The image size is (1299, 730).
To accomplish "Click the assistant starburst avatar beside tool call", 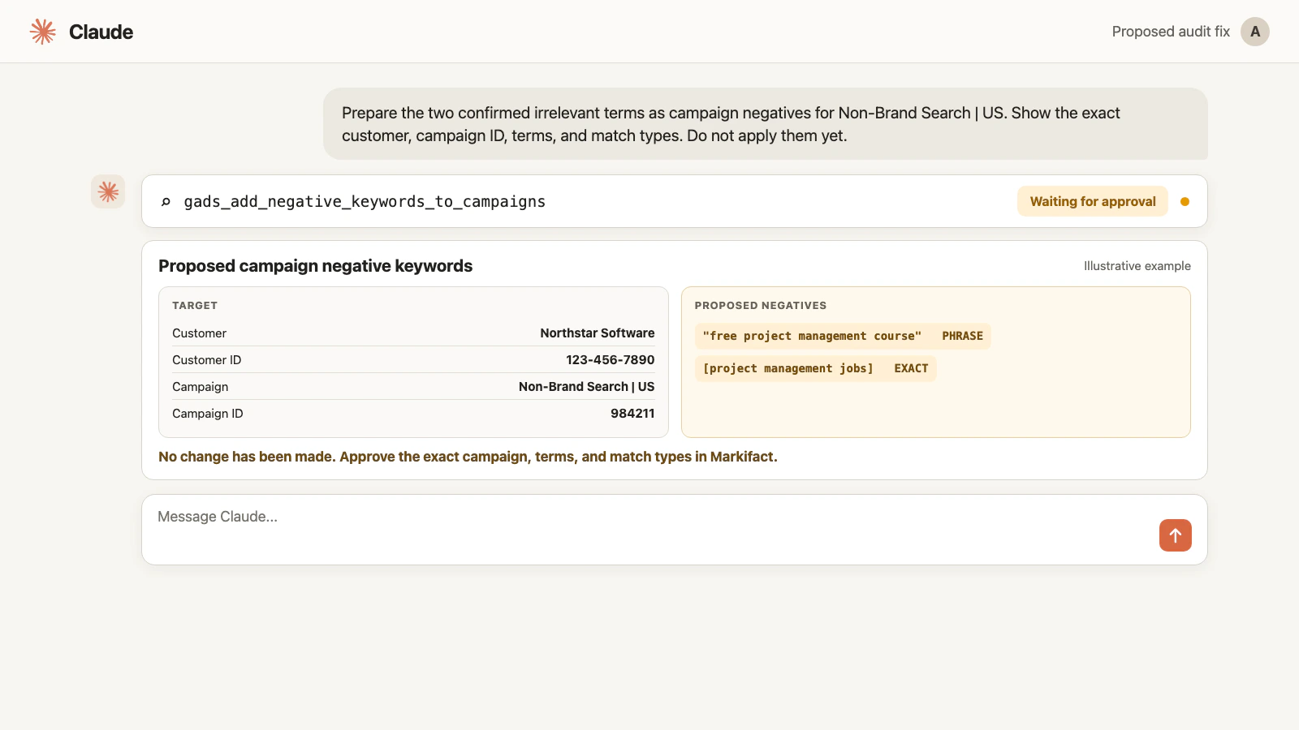I will pyautogui.click(x=108, y=191).
